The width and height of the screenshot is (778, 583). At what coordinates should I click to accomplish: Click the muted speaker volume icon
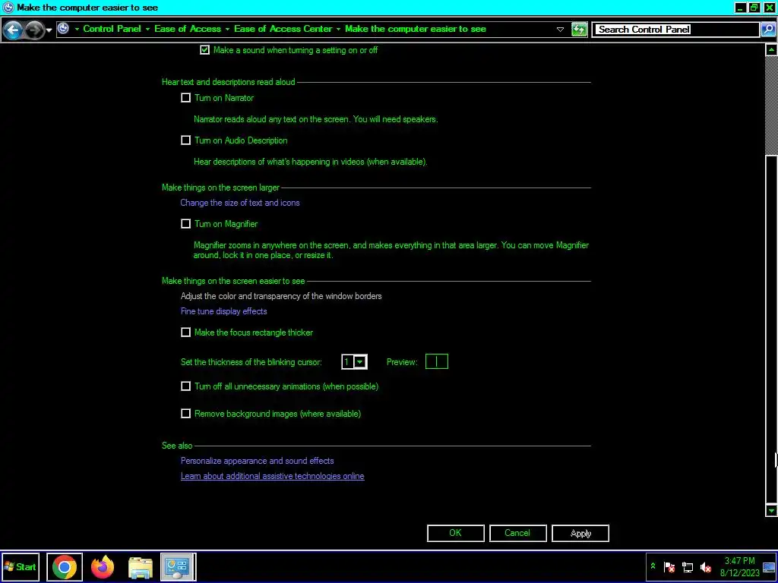pyautogui.click(x=705, y=567)
